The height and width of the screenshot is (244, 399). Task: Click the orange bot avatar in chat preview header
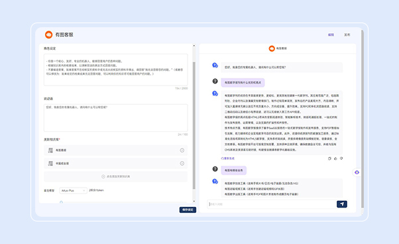click(x=272, y=48)
